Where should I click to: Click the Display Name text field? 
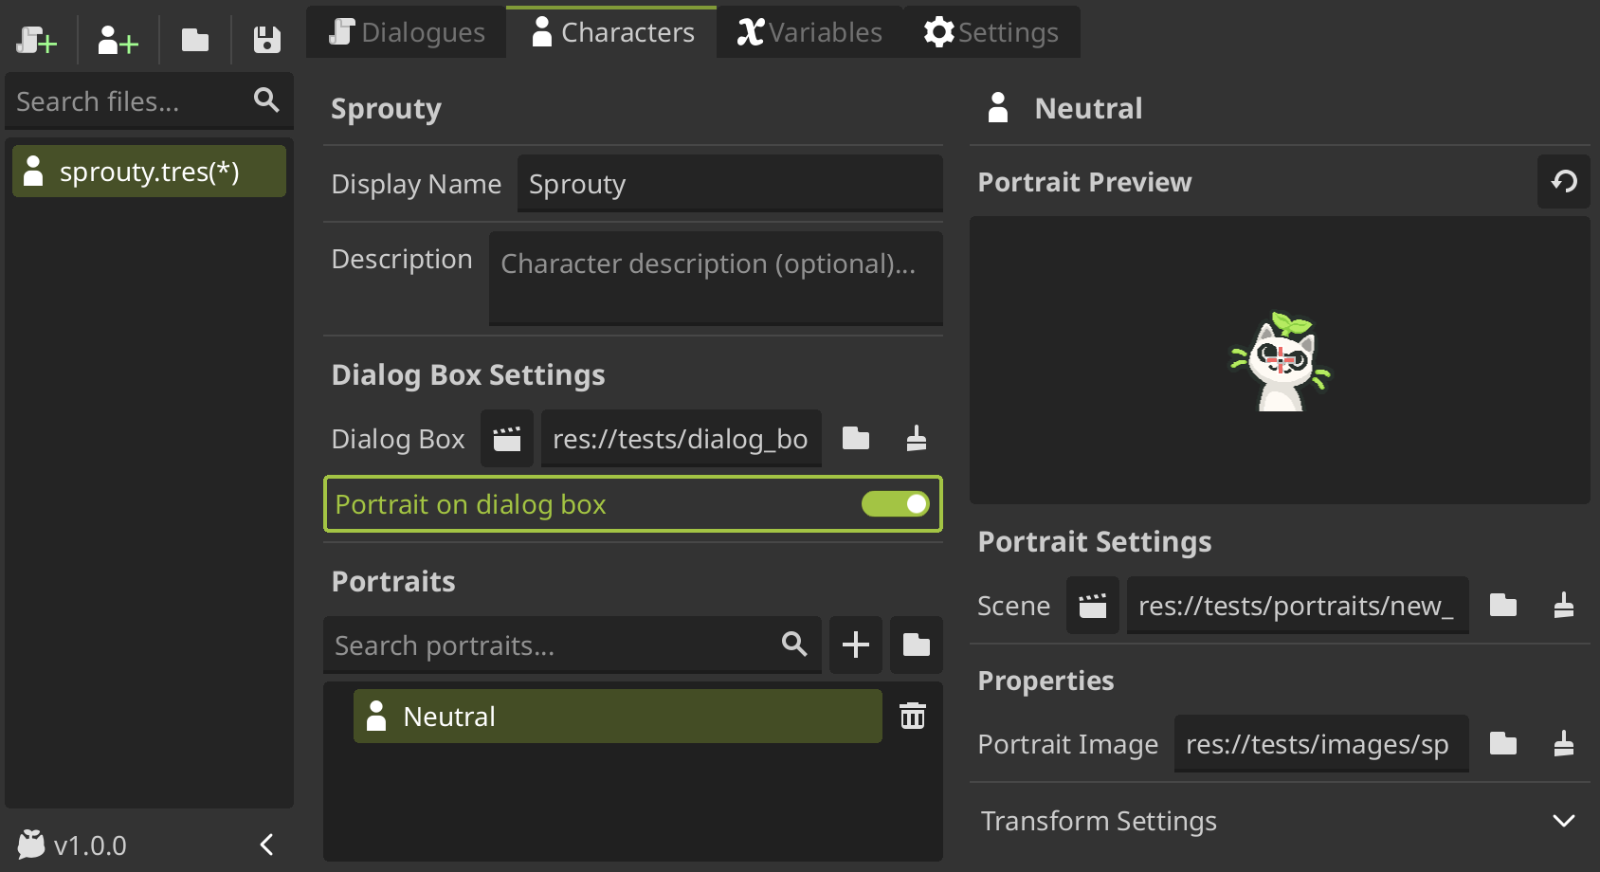pos(730,184)
